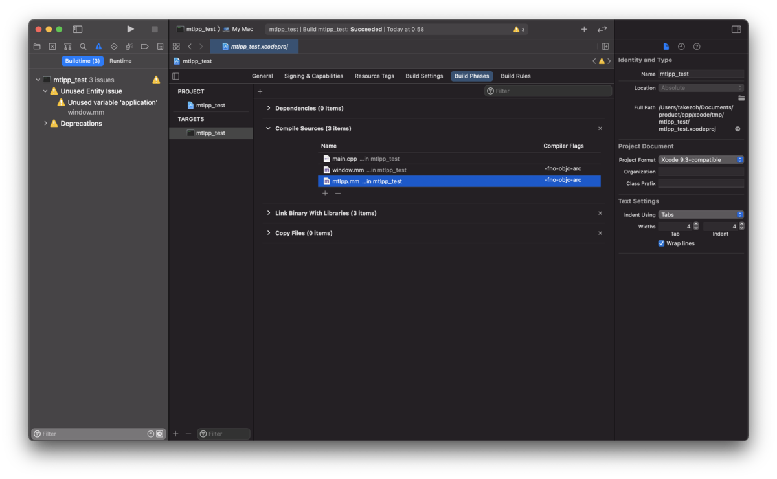Viewport: 777px width, 479px height.
Task: Delete the Link Binary With Libraries phase
Action: coord(600,213)
